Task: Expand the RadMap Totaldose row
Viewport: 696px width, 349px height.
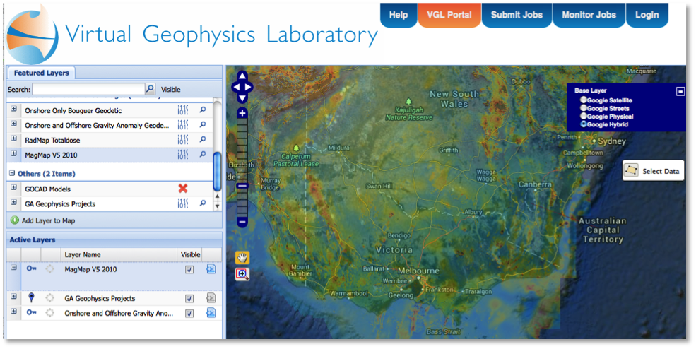Action: point(13,139)
